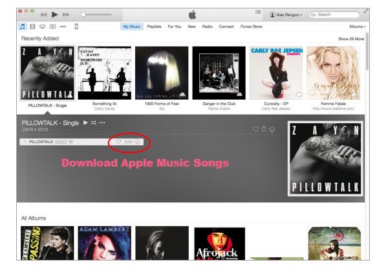Image resolution: width=388 pixels, height=269 pixels.
Task: Switch to the Connect tab
Action: pos(226,27)
